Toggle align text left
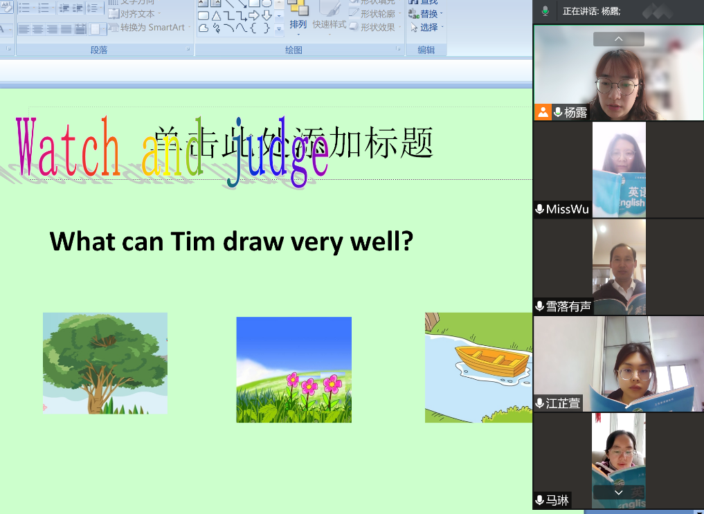 [x=24, y=30]
